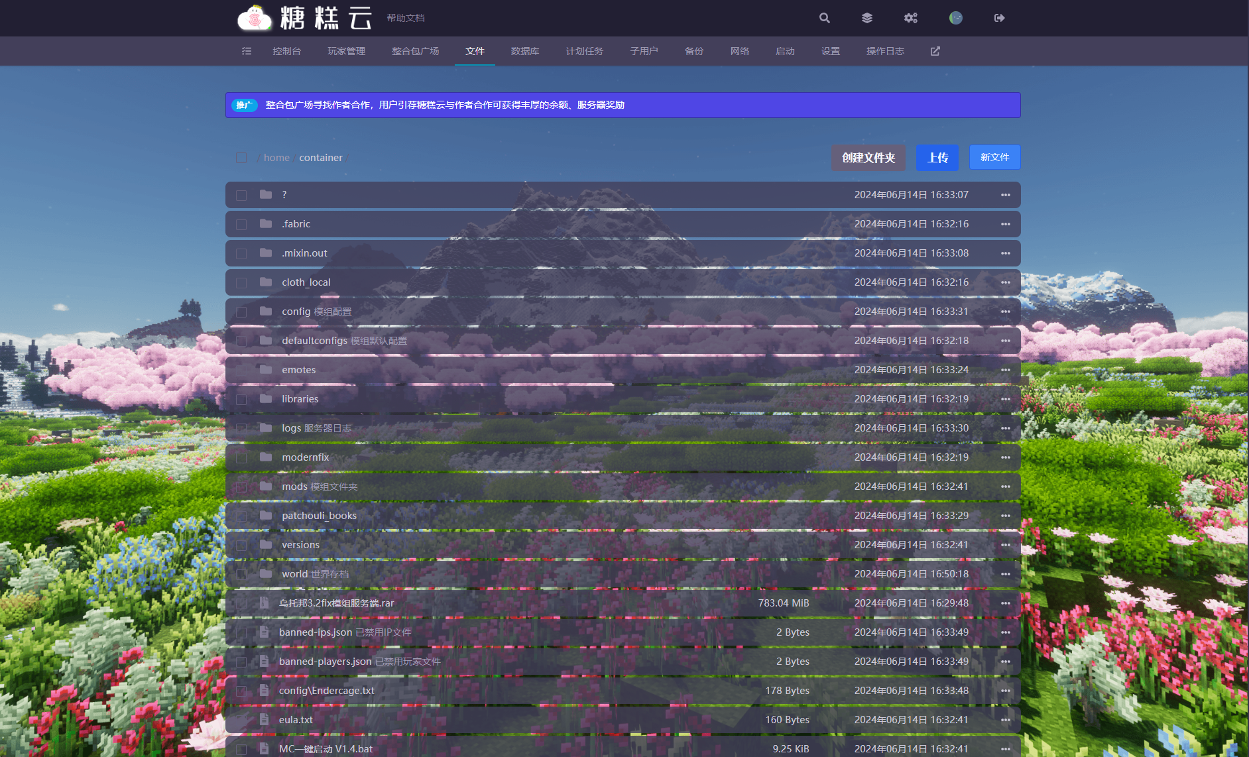1249x757 pixels.
Task: Click the search magnifier icon in header
Action: [x=824, y=18]
